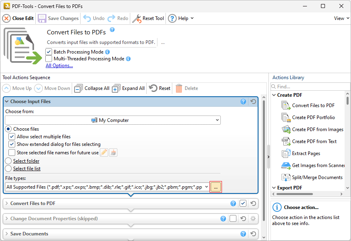
Task: Select the Choose files radio button
Action: click(x=8, y=129)
